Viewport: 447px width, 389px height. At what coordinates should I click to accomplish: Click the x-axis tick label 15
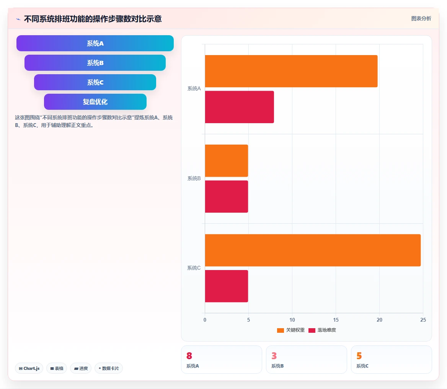tap(336, 320)
